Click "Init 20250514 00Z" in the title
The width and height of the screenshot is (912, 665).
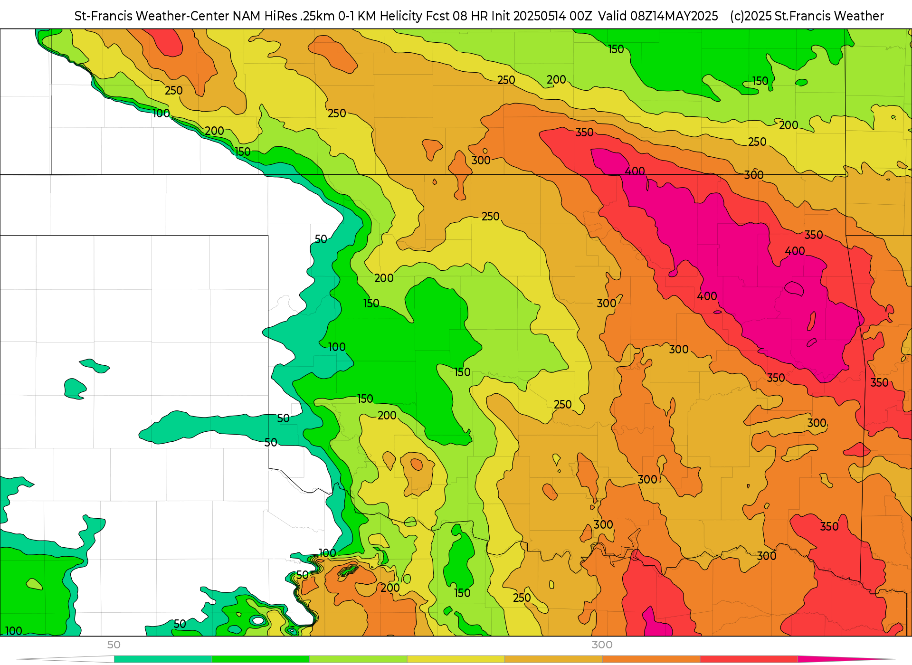[x=541, y=16]
